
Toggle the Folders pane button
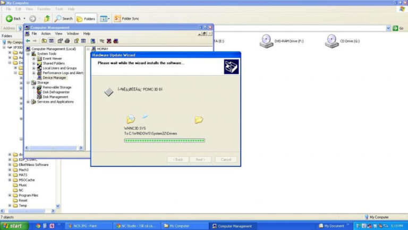tap(86, 19)
